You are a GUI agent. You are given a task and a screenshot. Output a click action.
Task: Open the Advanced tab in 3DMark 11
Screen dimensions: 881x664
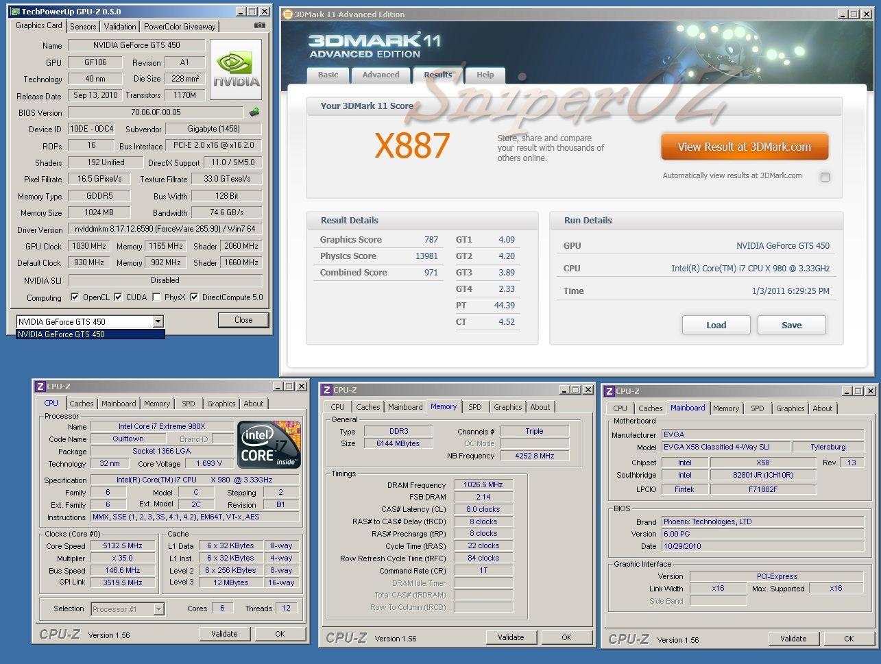[381, 75]
